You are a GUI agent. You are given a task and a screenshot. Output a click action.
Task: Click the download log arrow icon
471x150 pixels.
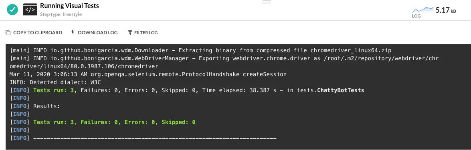(x=73, y=32)
